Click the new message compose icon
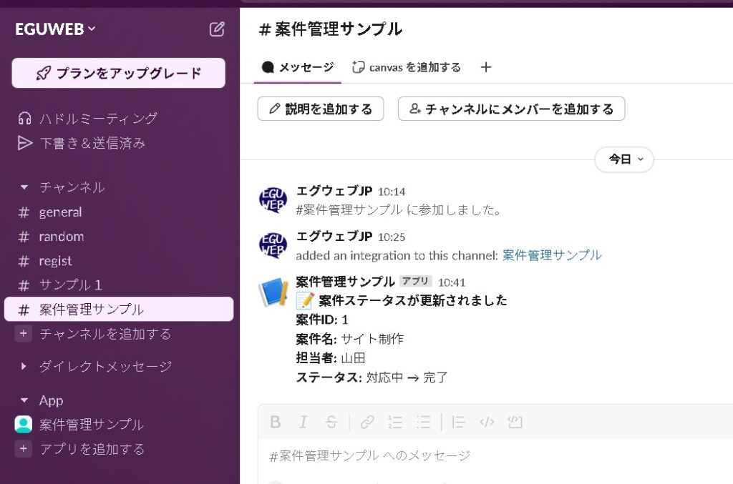 point(217,29)
